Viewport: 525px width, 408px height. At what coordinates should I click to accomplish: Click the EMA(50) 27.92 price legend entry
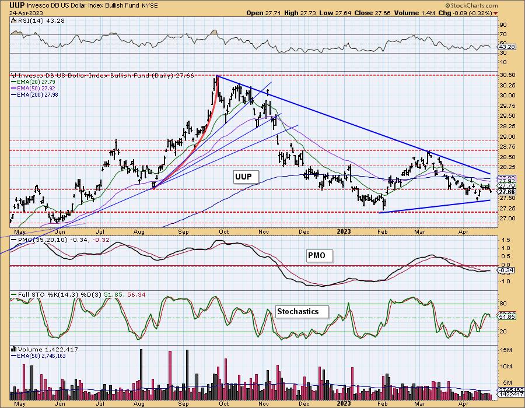point(33,88)
